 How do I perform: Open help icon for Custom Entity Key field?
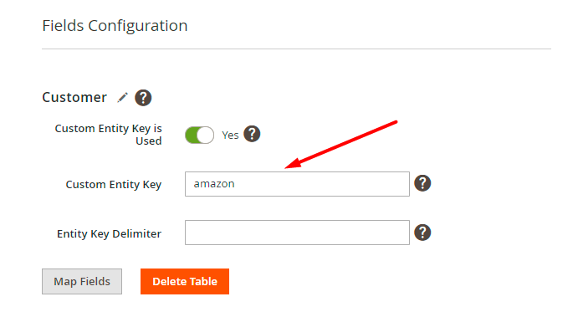(422, 183)
